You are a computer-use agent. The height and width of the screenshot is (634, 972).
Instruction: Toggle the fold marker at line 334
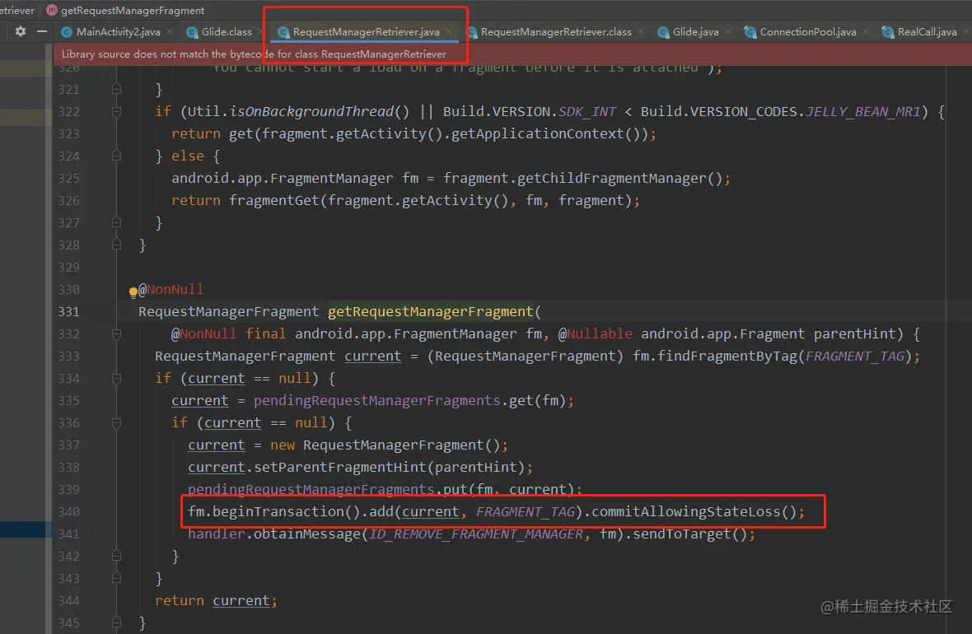click(116, 378)
